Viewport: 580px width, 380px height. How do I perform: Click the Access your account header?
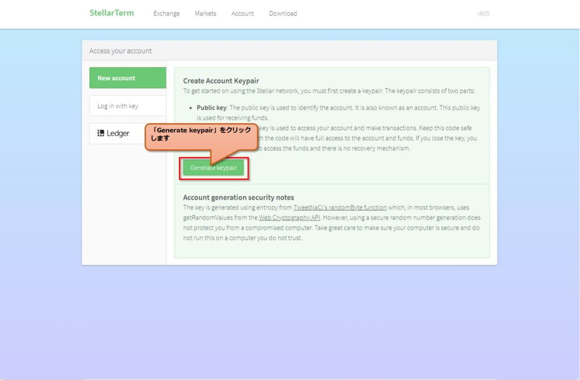[121, 50]
